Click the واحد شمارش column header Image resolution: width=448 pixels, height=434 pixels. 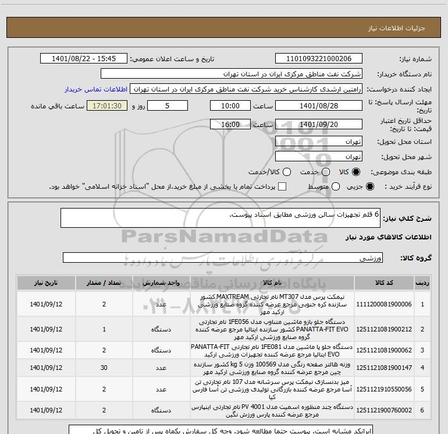coord(161,283)
